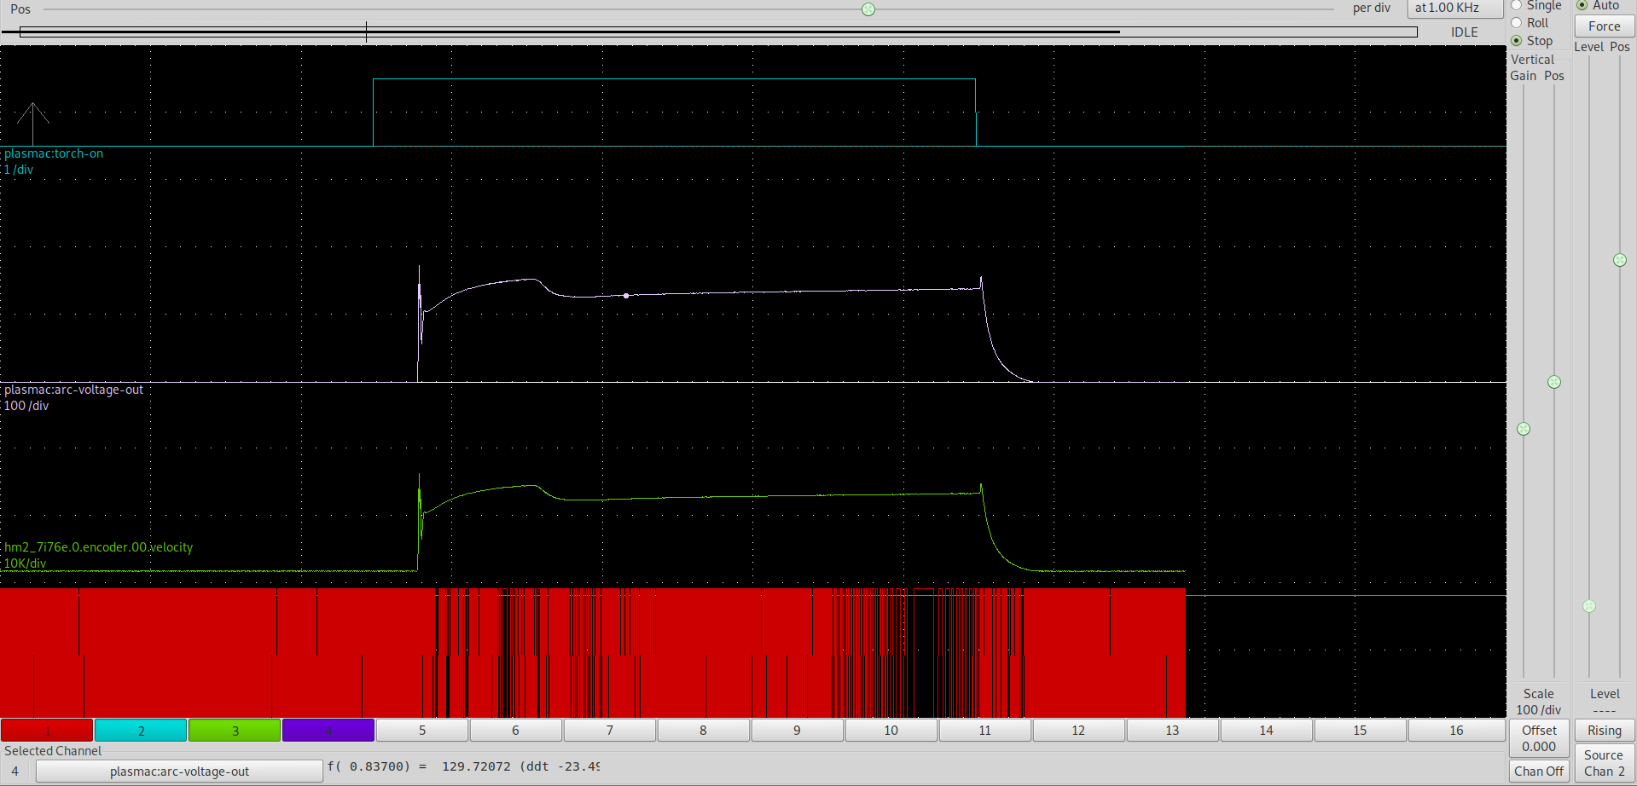Enable channel 8
Image resolution: width=1637 pixels, height=786 pixels.
(704, 731)
